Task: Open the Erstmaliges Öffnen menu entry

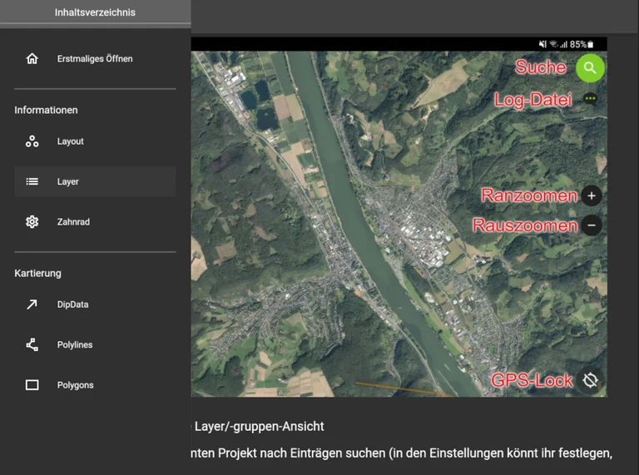Action: [94, 59]
